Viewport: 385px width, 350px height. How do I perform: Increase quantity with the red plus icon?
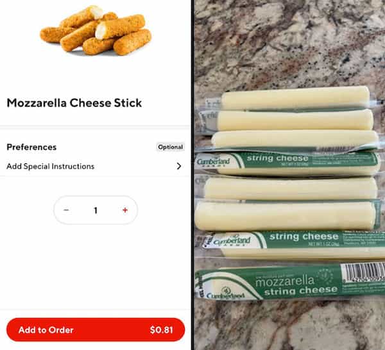[x=125, y=210]
